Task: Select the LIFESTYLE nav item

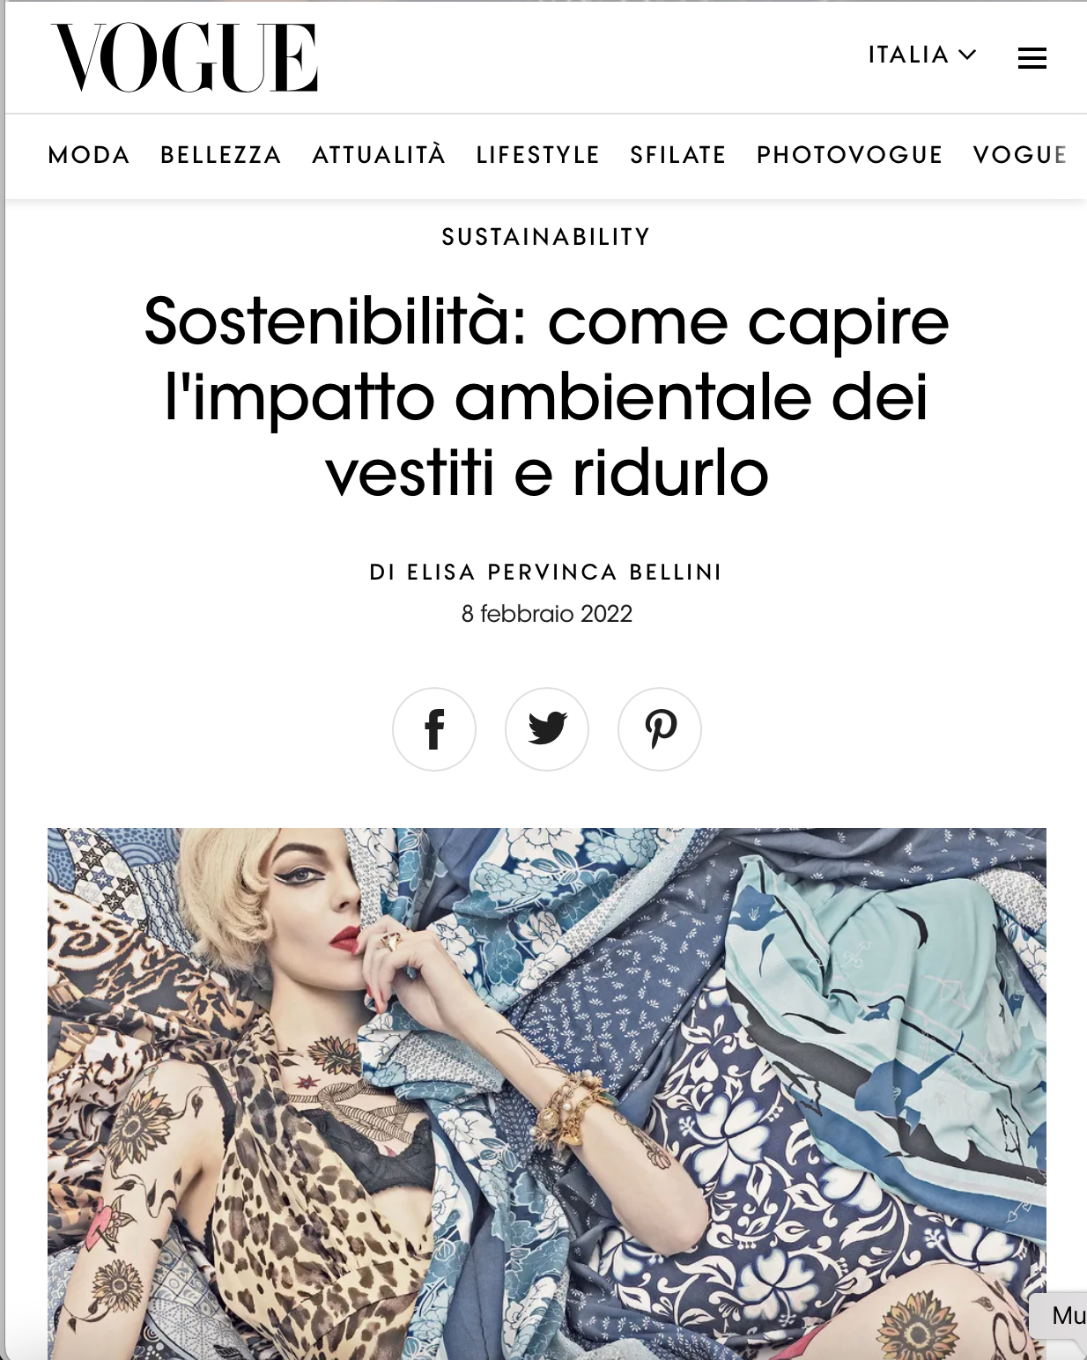Action: [537, 155]
